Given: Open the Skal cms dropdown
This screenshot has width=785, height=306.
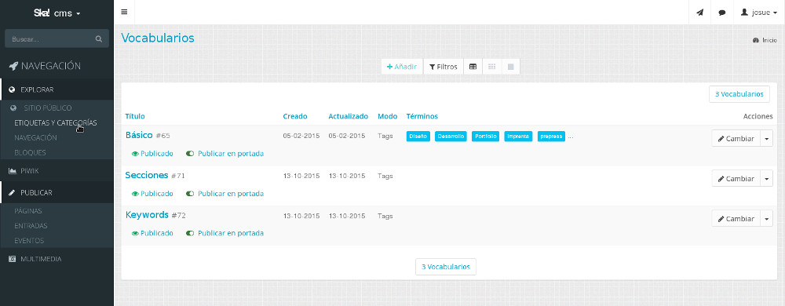Looking at the screenshot, I should 57,13.
